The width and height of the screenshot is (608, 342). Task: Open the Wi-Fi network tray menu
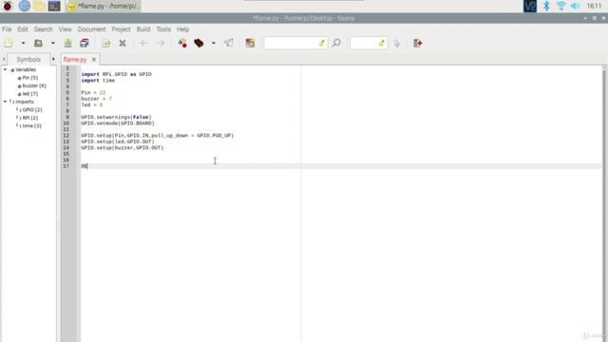[560, 6]
